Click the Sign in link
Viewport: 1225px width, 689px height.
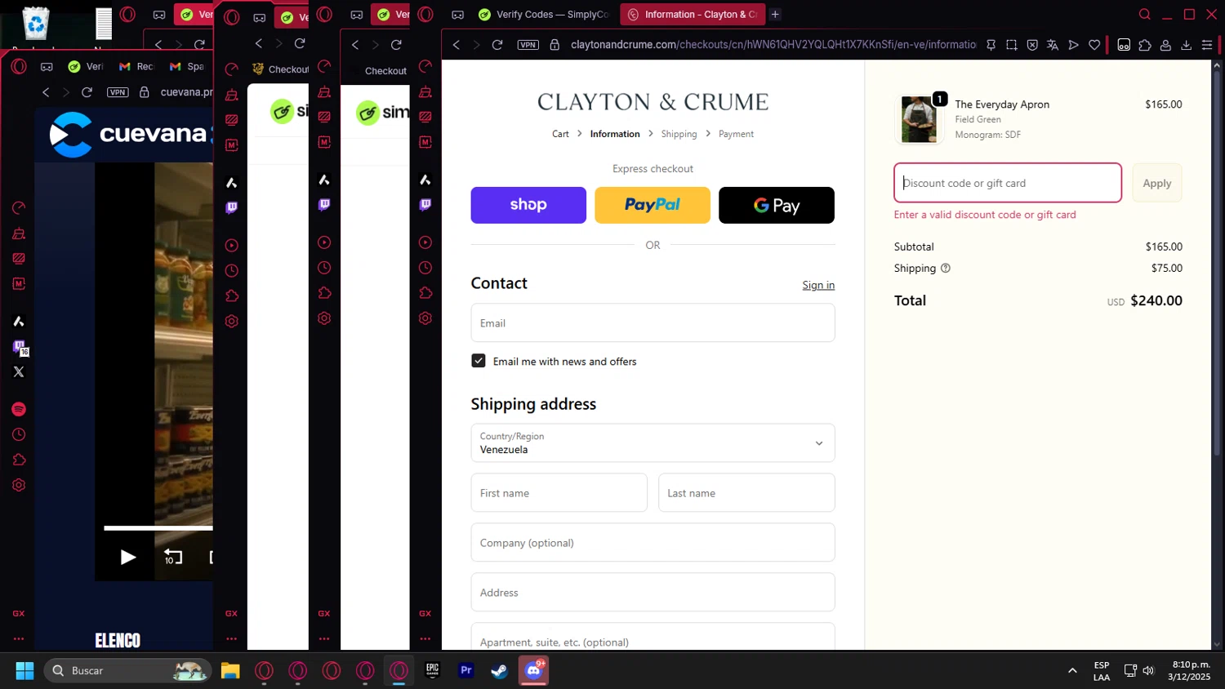[818, 285]
